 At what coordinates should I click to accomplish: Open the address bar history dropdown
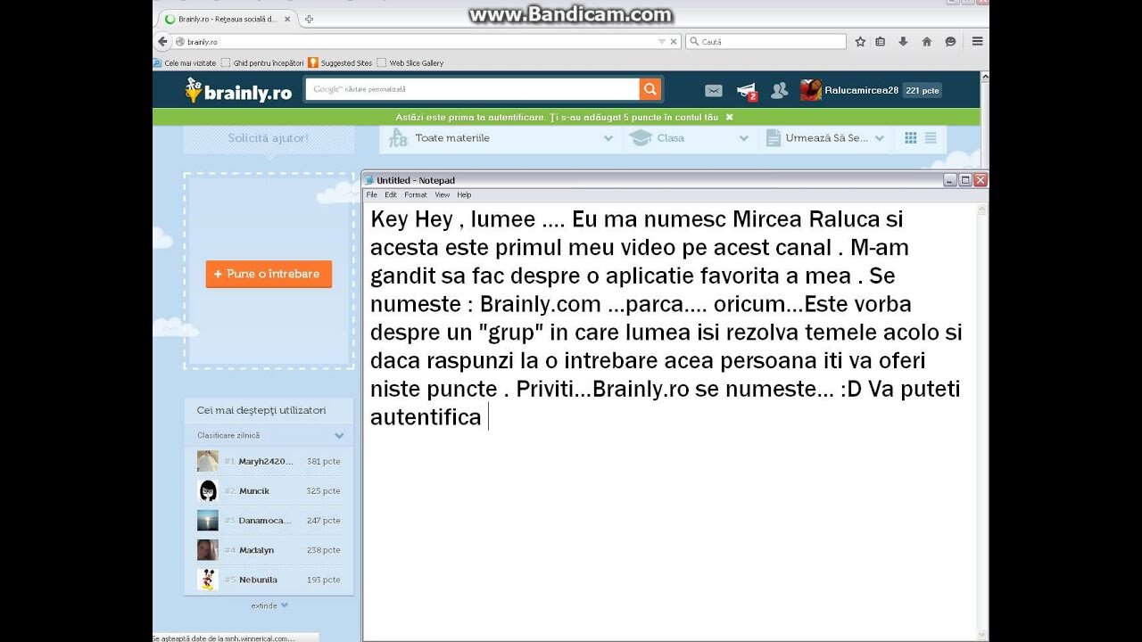click(661, 42)
